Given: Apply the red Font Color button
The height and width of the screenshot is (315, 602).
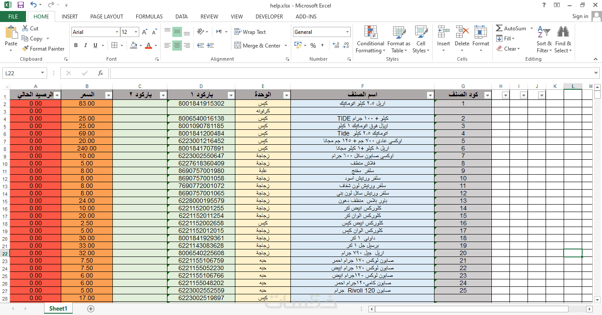Looking at the screenshot, I should point(149,45).
